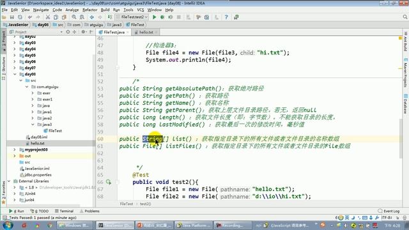Close the FileTest.java editor tab
Screen dimensions: 409x230
(128, 33)
